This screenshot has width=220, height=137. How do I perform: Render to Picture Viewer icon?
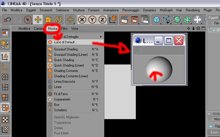(x=135, y=20)
